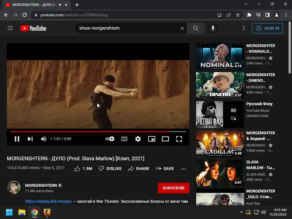Toggle the autoplay switch

[x=110, y=139]
